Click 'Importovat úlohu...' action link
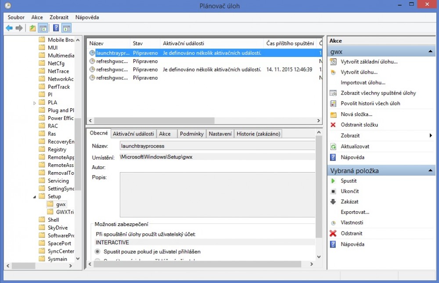439x283 pixels. [x=363, y=83]
